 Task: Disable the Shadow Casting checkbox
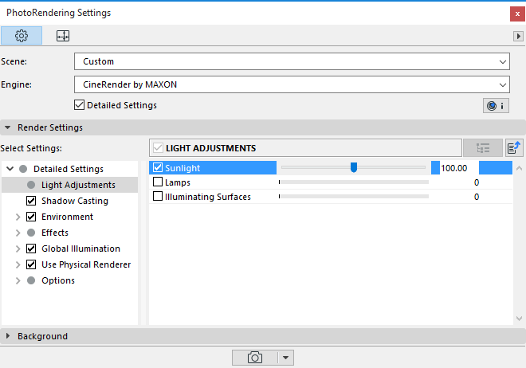tap(32, 201)
